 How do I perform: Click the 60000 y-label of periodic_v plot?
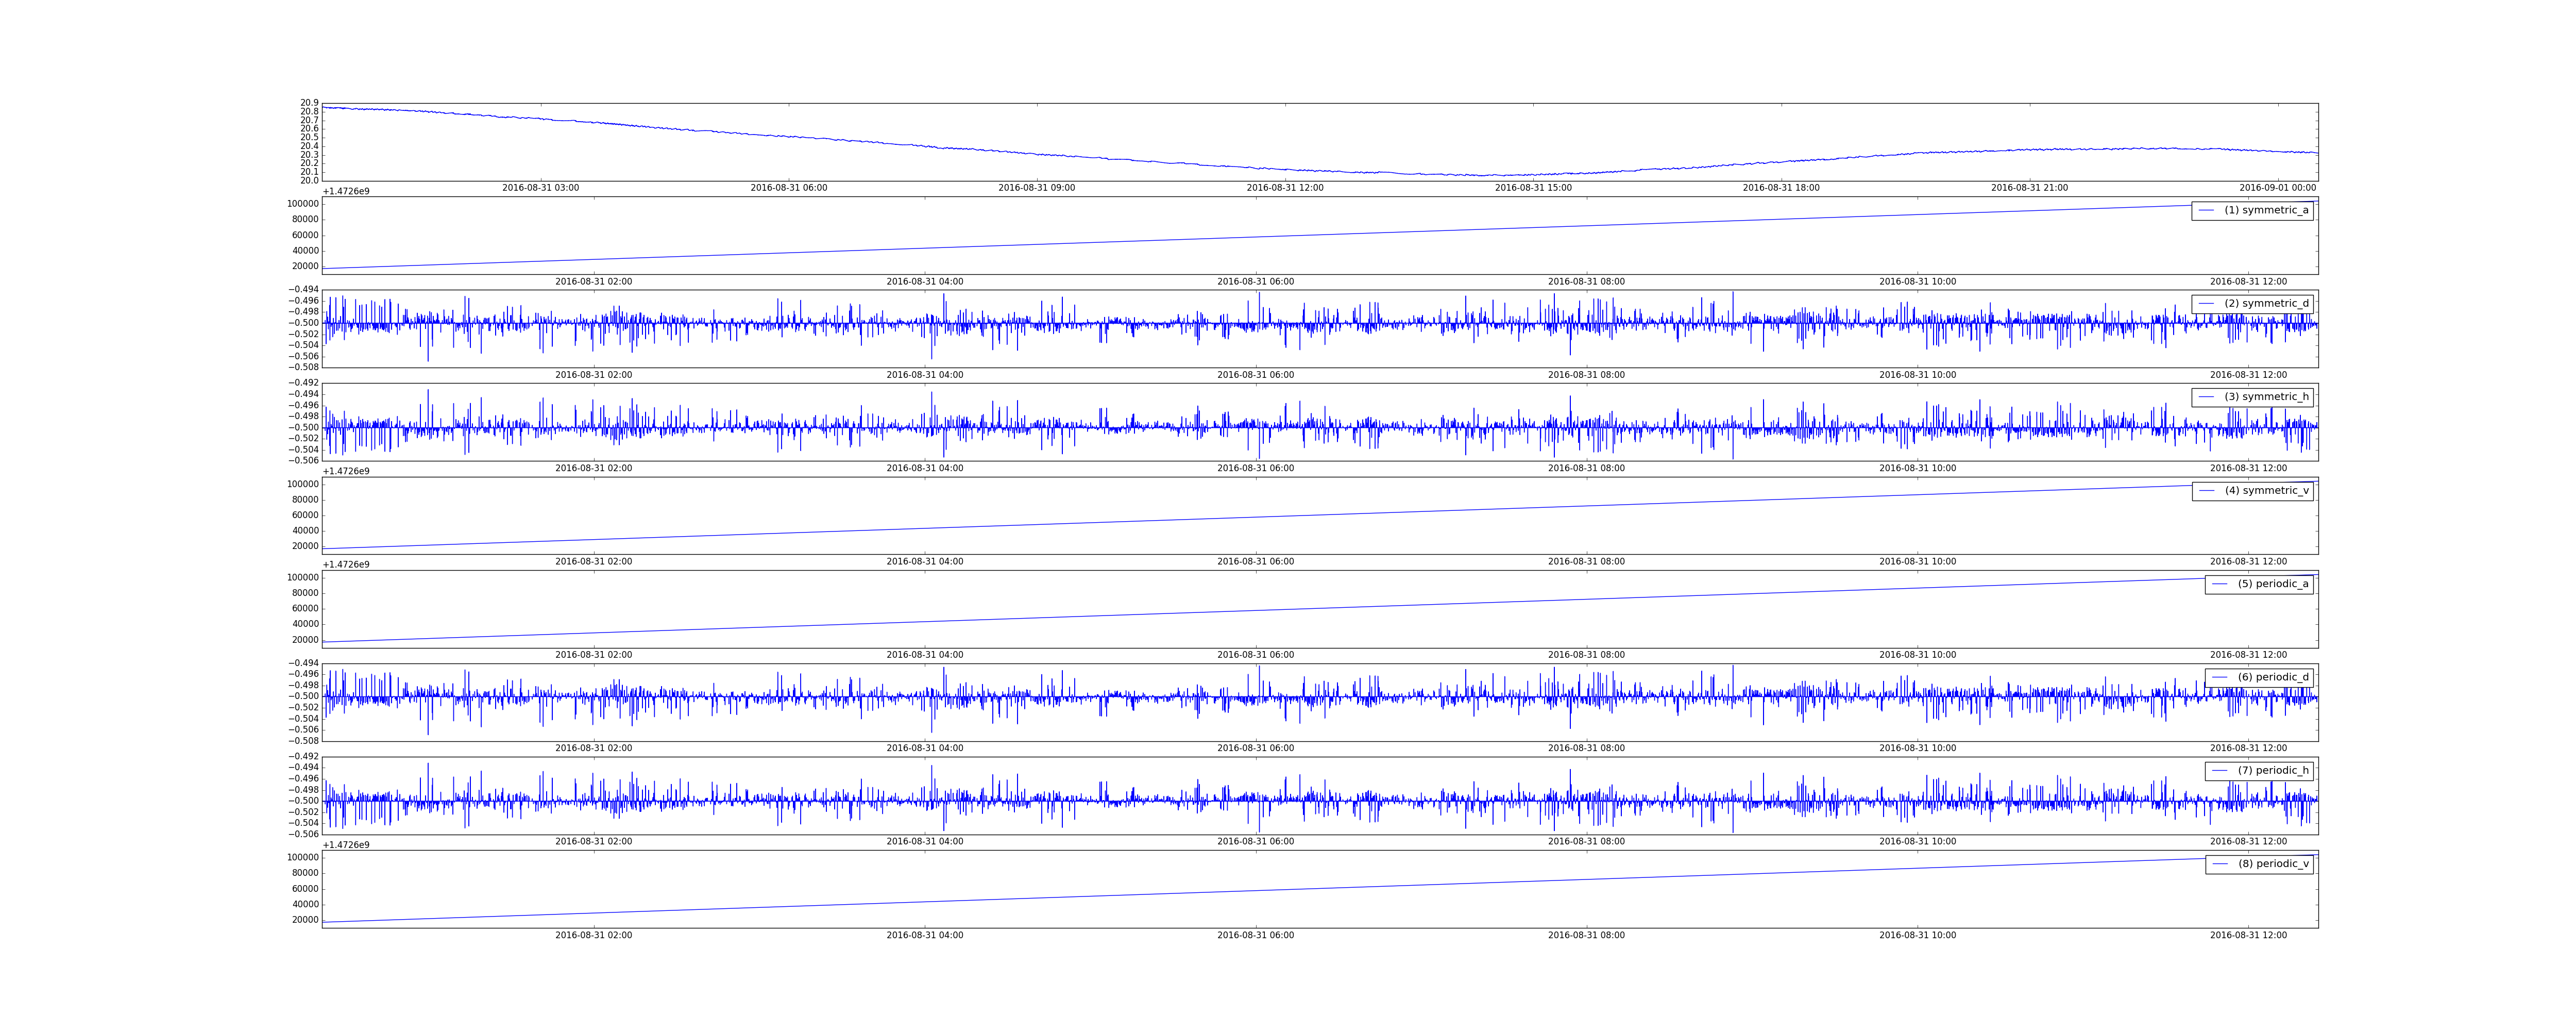pos(305,889)
